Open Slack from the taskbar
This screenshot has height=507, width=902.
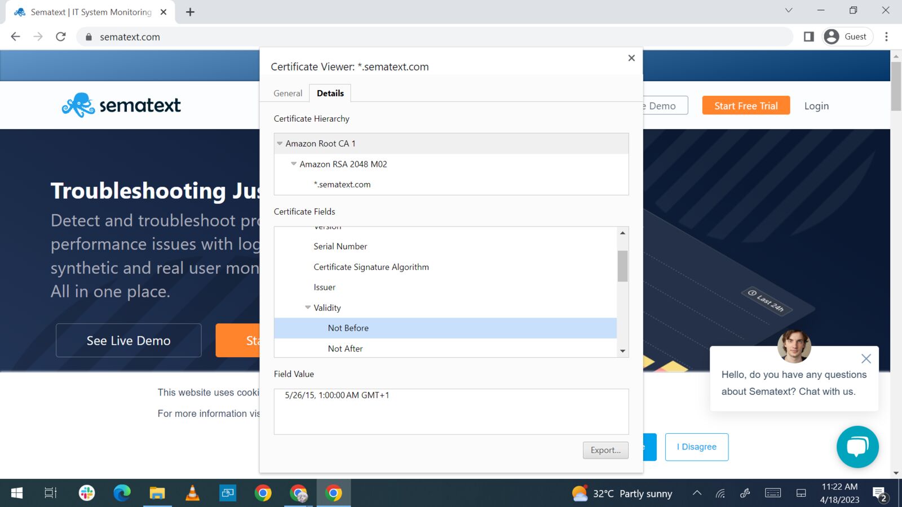tap(87, 493)
